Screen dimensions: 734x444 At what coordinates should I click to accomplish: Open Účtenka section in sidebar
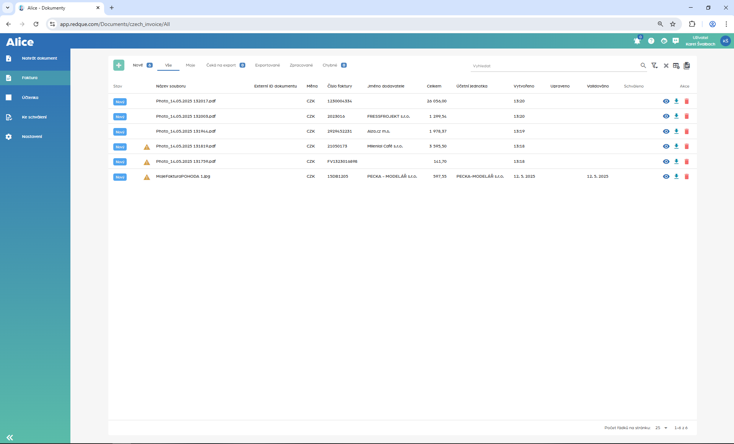coord(35,97)
